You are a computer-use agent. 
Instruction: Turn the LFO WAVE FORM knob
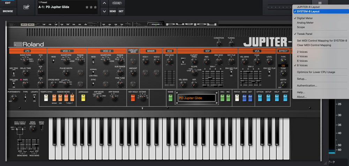click(x=25, y=60)
